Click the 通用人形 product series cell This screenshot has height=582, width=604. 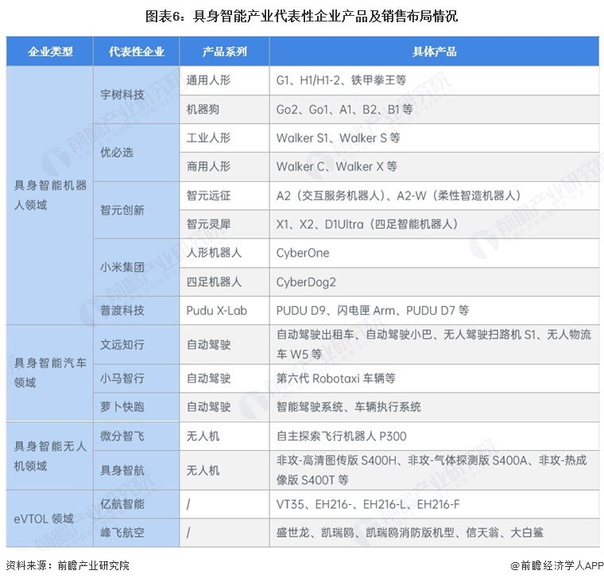click(224, 80)
